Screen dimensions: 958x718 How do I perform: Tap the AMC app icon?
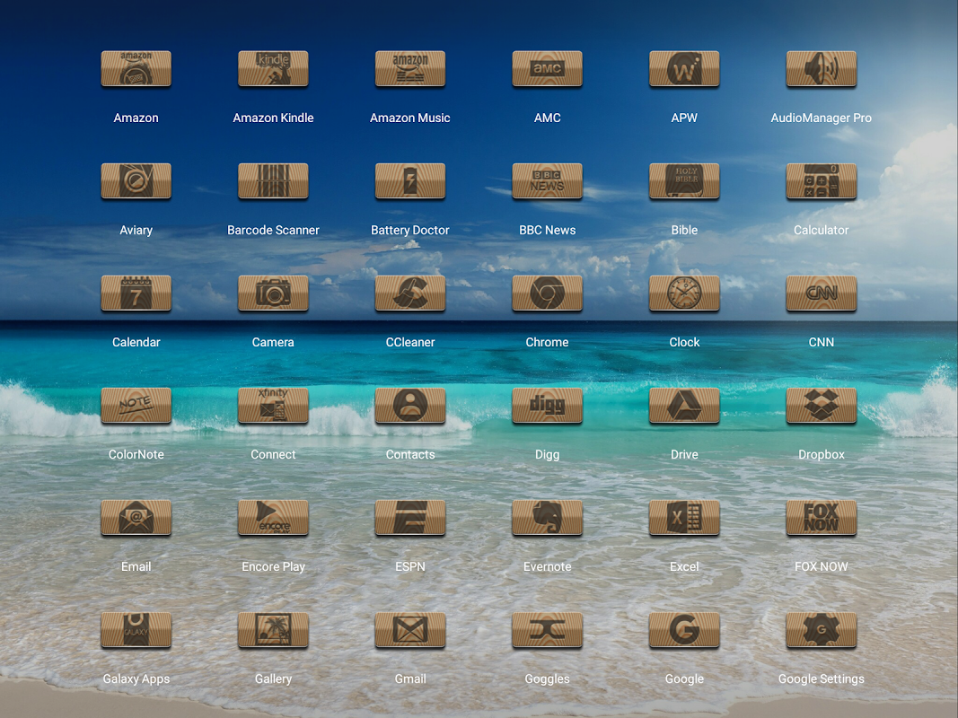547,68
